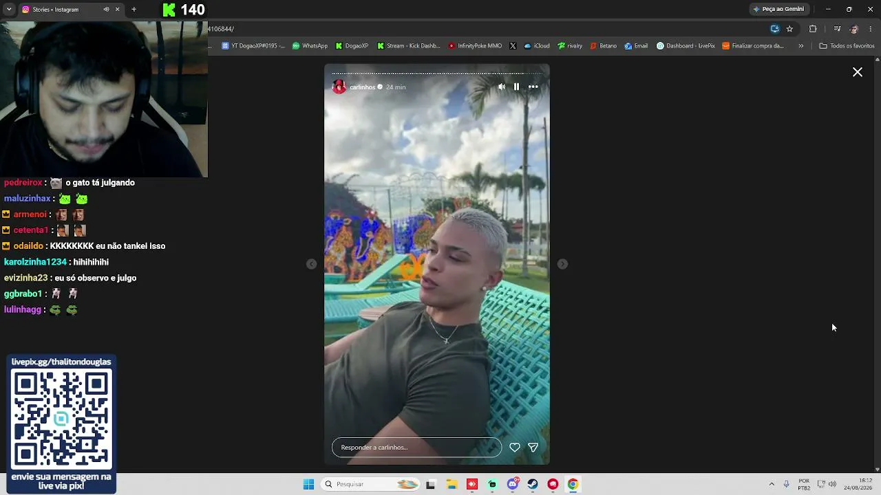Click the 'livepix.gg/thalitondouglas' text
Viewport: 881px width, 495px height.
(61, 362)
